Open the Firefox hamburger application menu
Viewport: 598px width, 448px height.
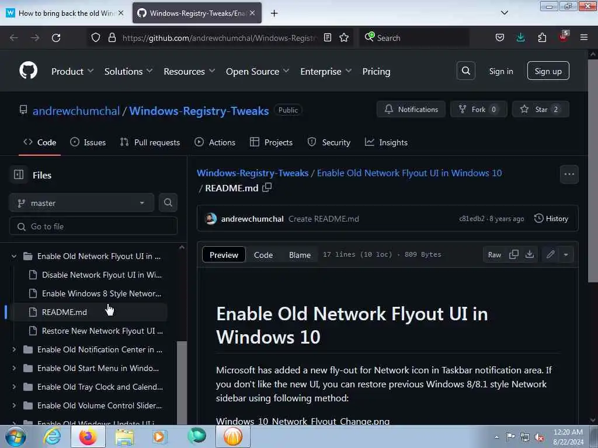(584, 37)
